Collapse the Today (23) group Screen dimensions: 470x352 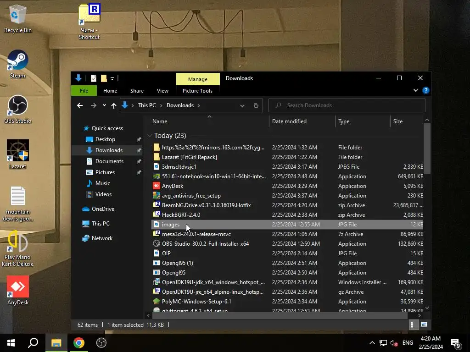(150, 136)
